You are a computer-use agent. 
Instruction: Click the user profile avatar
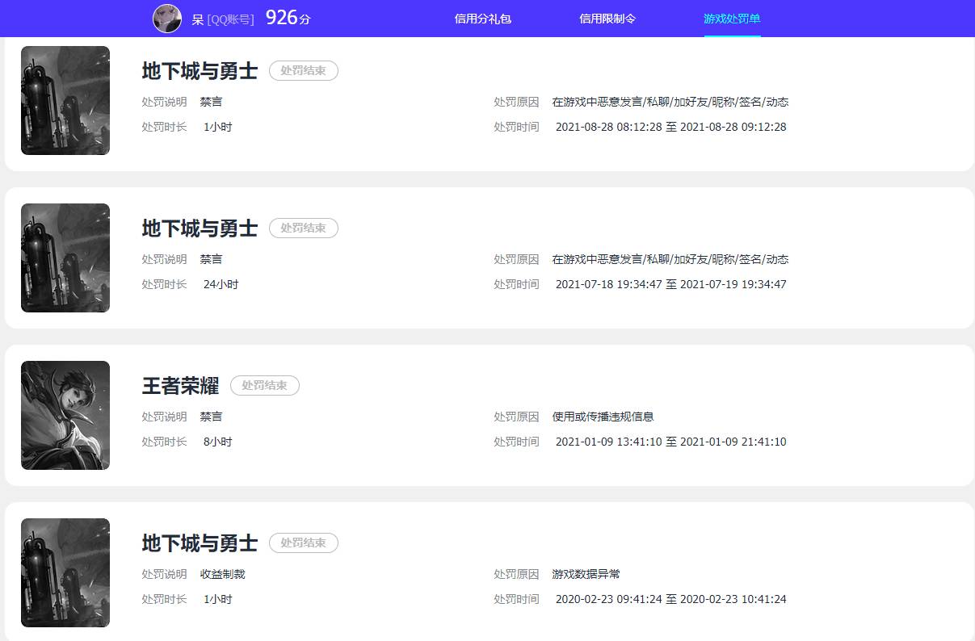[166, 19]
